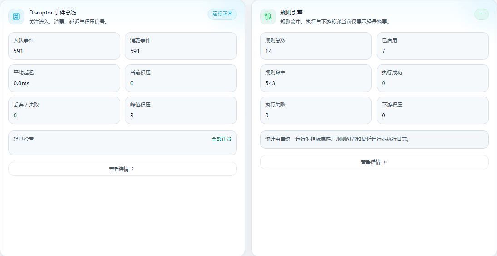The height and width of the screenshot is (256, 497).
Task: Open 查看详情 in the Disruptor card
Action: click(x=123, y=169)
